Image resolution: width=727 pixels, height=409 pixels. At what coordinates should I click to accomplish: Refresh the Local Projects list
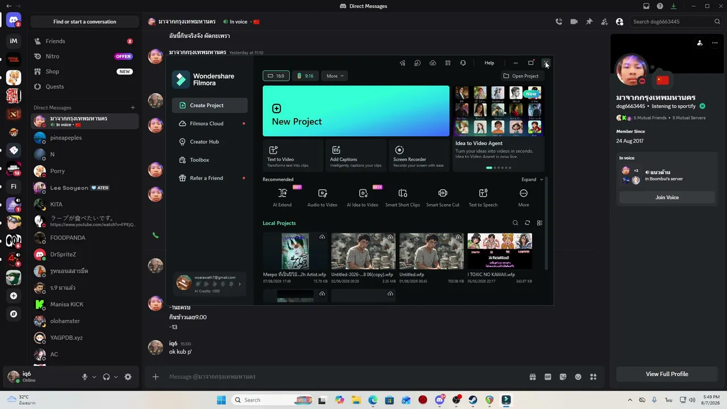(527, 223)
